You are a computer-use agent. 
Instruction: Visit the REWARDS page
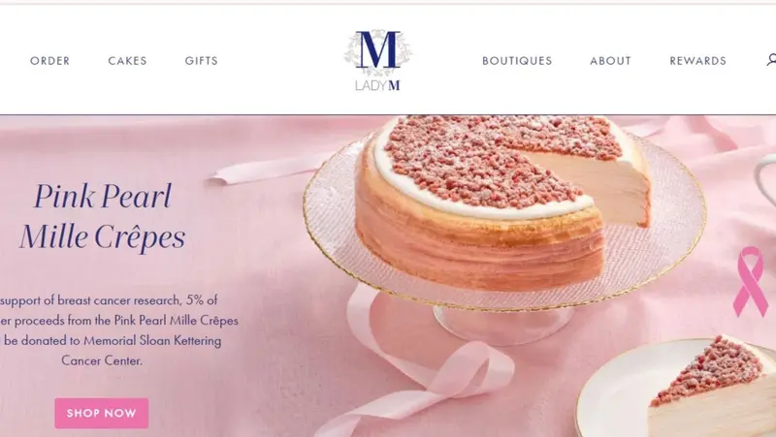coord(697,61)
